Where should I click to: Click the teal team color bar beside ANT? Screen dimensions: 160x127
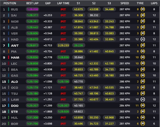(x=9, y=45)
